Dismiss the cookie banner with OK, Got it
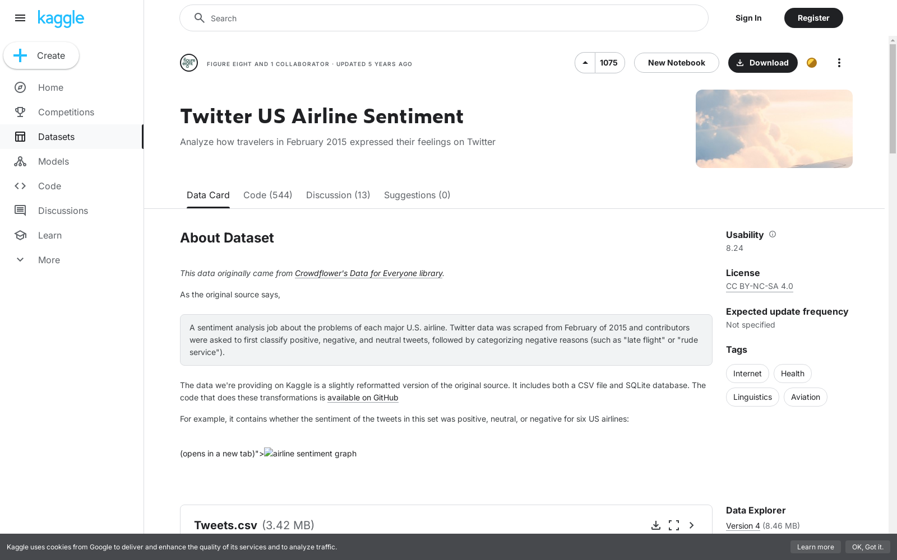The width and height of the screenshot is (897, 560). tap(868, 547)
